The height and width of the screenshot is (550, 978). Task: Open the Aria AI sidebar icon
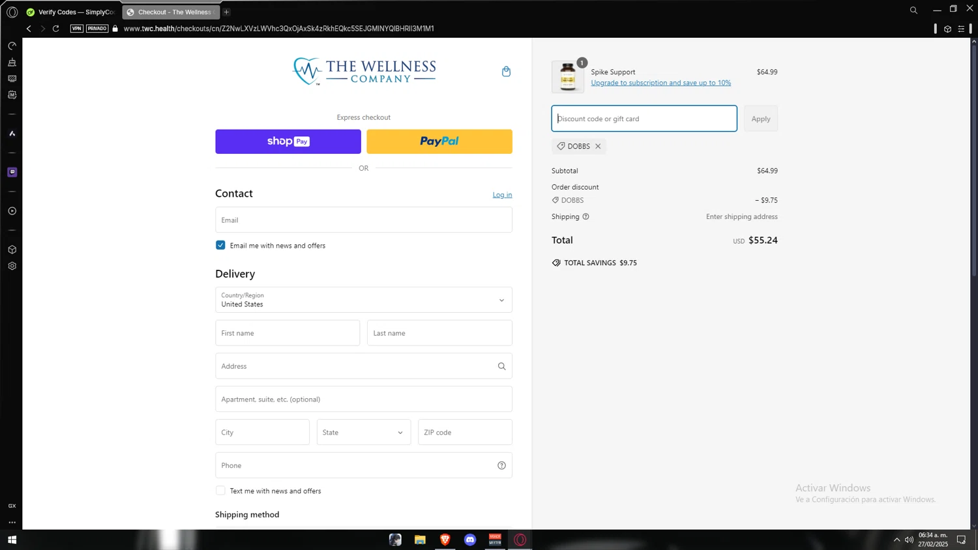coord(12,134)
